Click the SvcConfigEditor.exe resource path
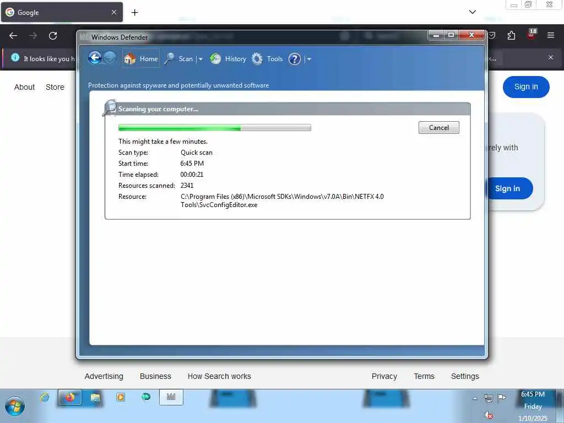 (282, 200)
